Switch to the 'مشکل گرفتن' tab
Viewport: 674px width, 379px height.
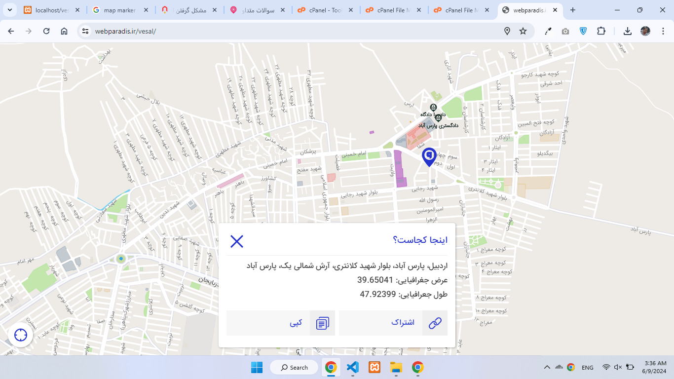tap(188, 10)
